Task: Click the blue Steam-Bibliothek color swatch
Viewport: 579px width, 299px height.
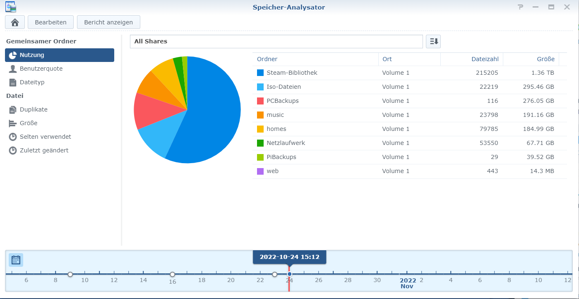Action: (x=260, y=73)
